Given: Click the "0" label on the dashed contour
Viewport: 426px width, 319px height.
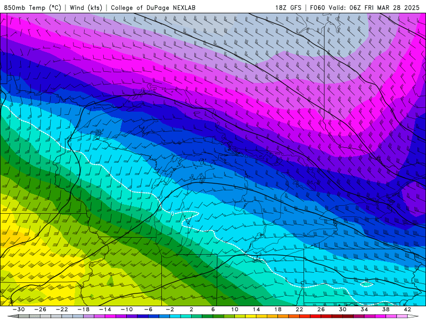Looking at the screenshot, I should tap(173, 214).
